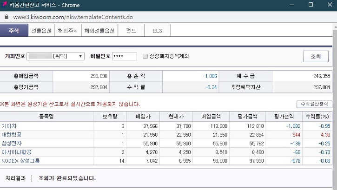Select the ELS tab

coord(157,31)
